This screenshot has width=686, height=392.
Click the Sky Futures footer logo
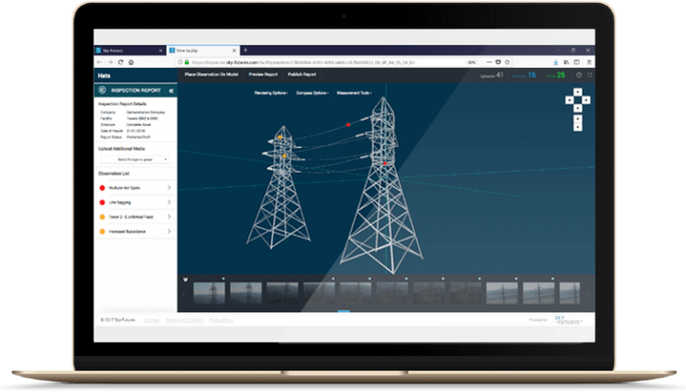[x=568, y=320]
